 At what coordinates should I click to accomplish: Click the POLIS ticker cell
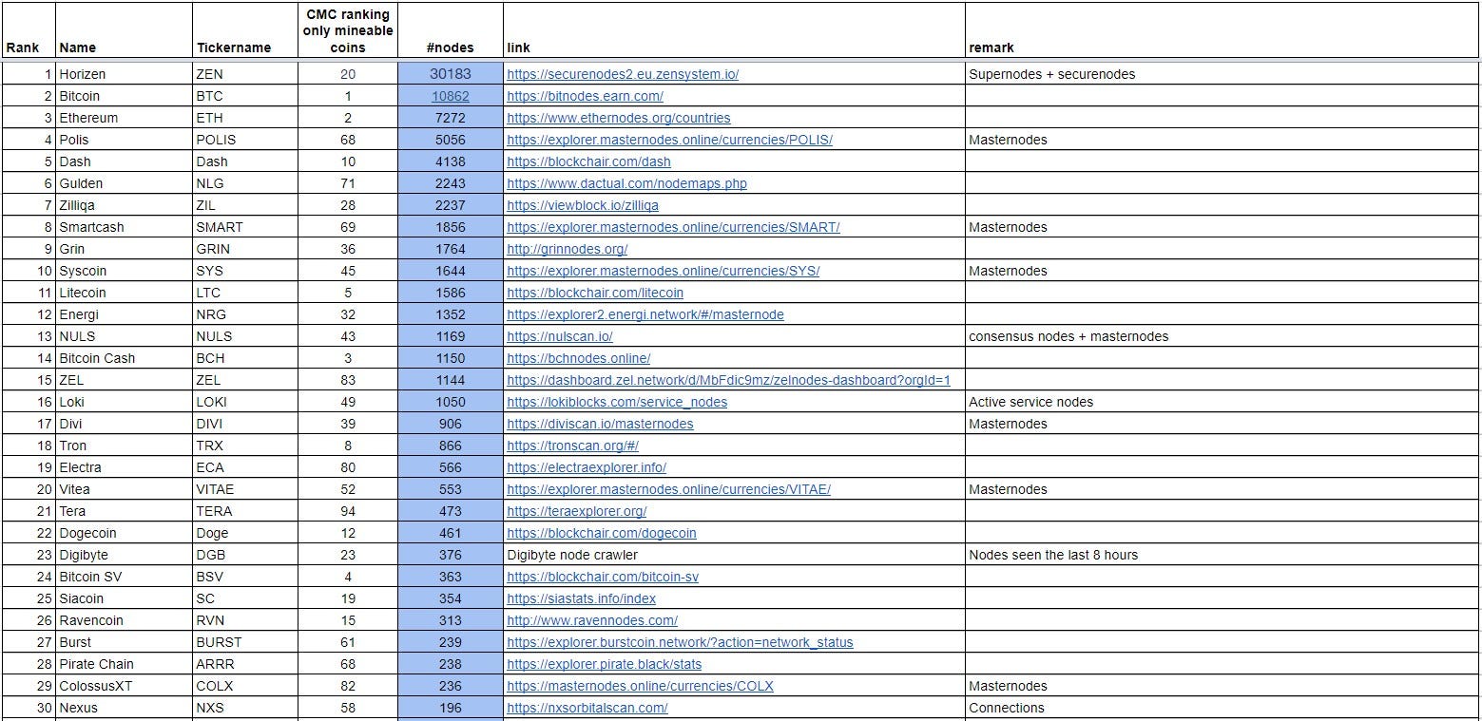(x=245, y=140)
